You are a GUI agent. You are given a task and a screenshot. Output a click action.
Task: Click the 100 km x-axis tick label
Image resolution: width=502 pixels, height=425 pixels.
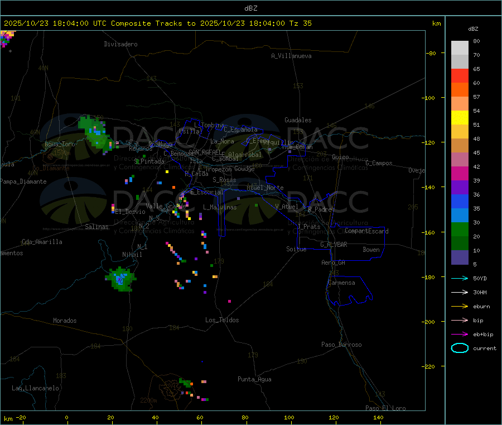coord(289,417)
